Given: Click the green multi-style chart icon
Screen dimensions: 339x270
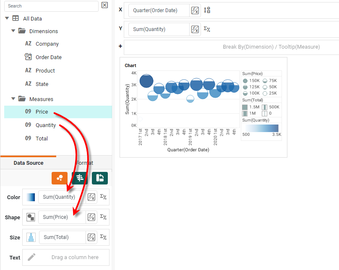Looking at the screenshot, I should 80,178.
